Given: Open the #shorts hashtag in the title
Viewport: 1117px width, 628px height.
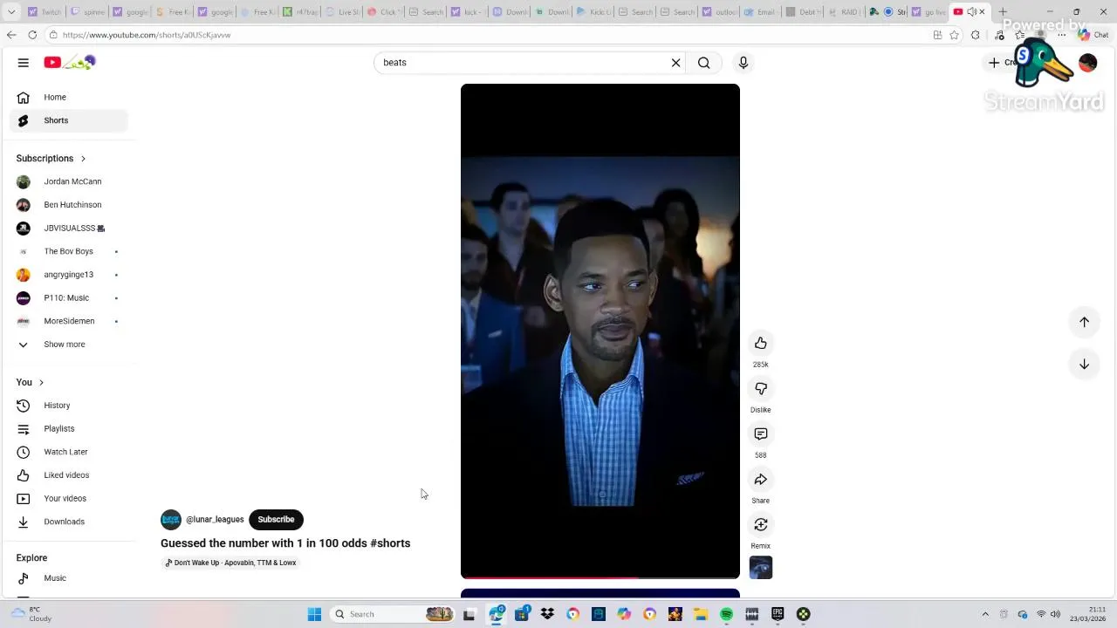Looking at the screenshot, I should point(390,543).
